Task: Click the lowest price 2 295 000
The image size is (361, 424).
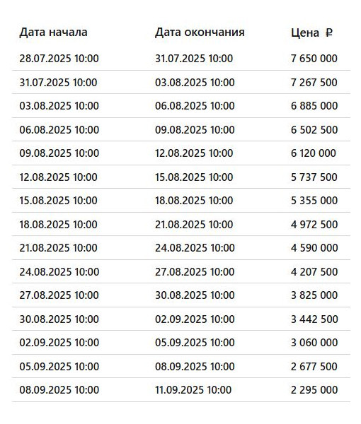Action: 314,390
